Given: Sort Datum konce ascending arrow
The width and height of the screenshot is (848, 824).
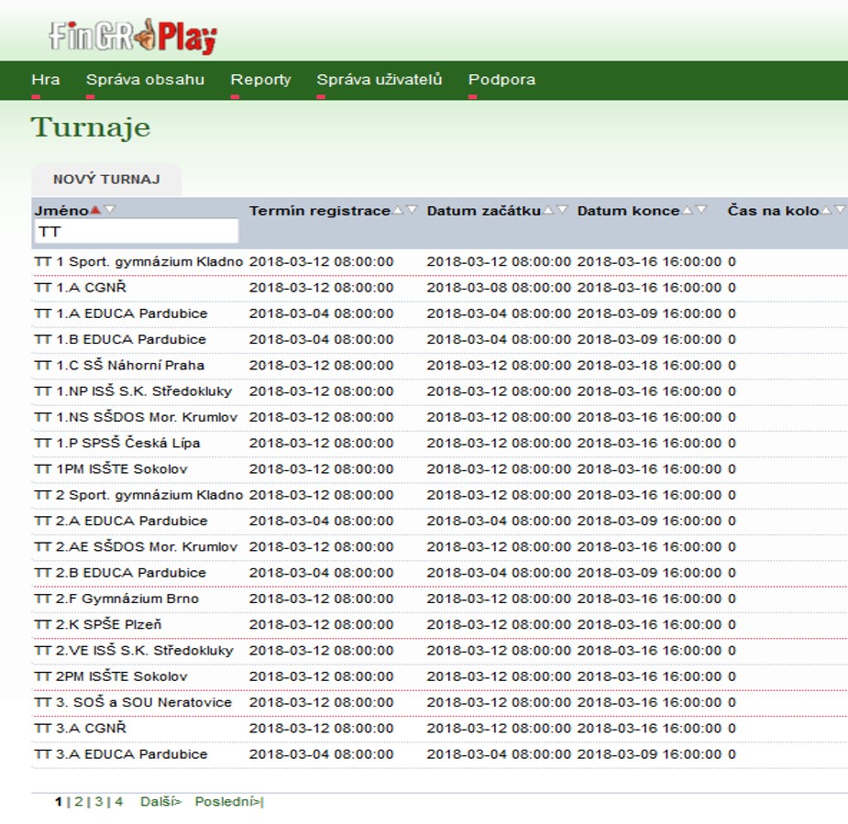Looking at the screenshot, I should [x=688, y=210].
